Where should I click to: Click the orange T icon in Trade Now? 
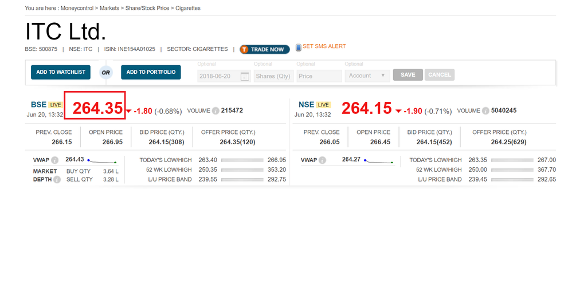244,49
